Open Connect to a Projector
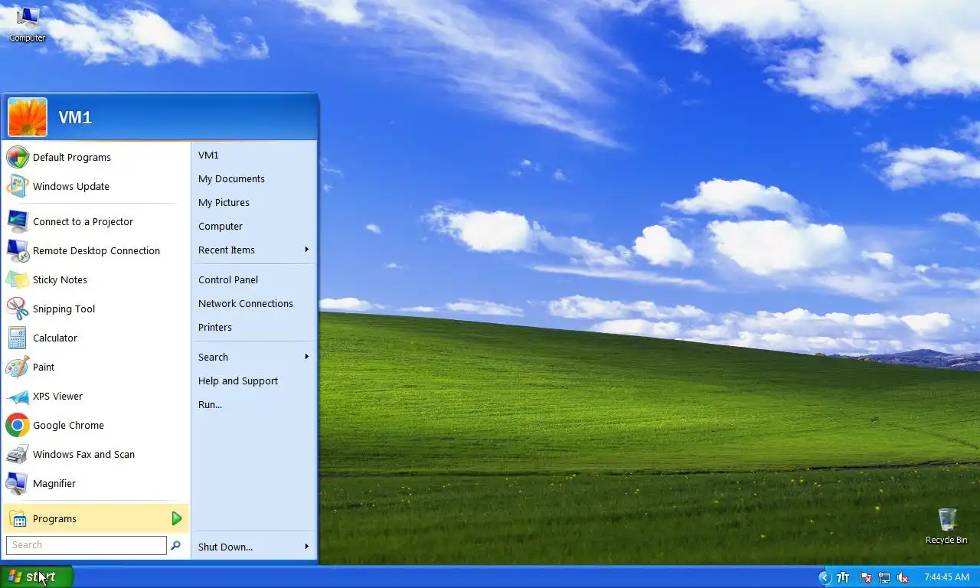This screenshot has height=588, width=980. 96,221
